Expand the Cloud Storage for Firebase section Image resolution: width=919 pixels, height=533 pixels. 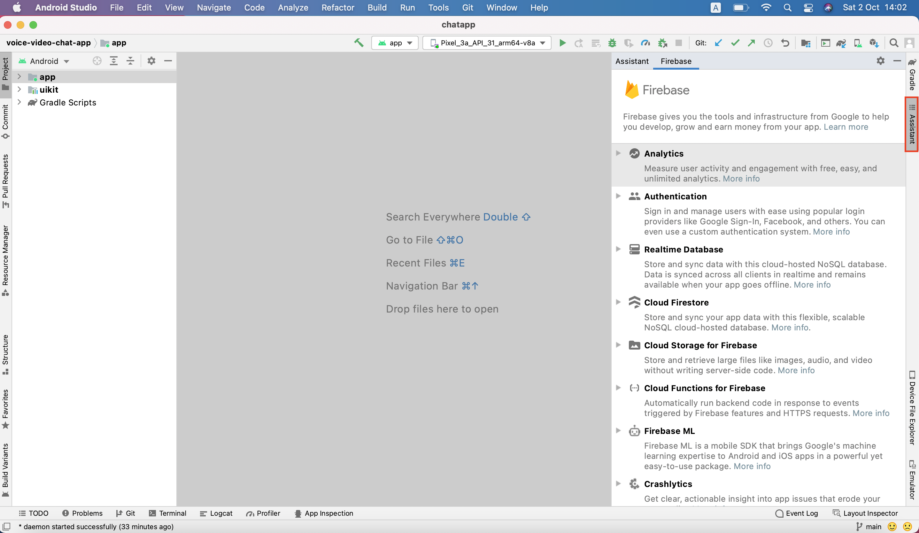618,345
